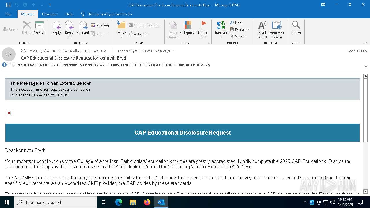Launch Microsoft Edge from taskbar

point(119,202)
